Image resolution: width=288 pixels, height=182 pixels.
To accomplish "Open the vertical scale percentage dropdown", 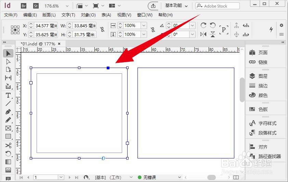I will click(x=144, y=34).
